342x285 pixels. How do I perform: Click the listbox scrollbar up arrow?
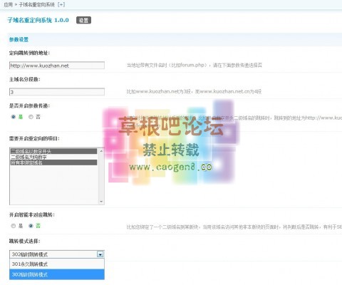(x=101, y=151)
